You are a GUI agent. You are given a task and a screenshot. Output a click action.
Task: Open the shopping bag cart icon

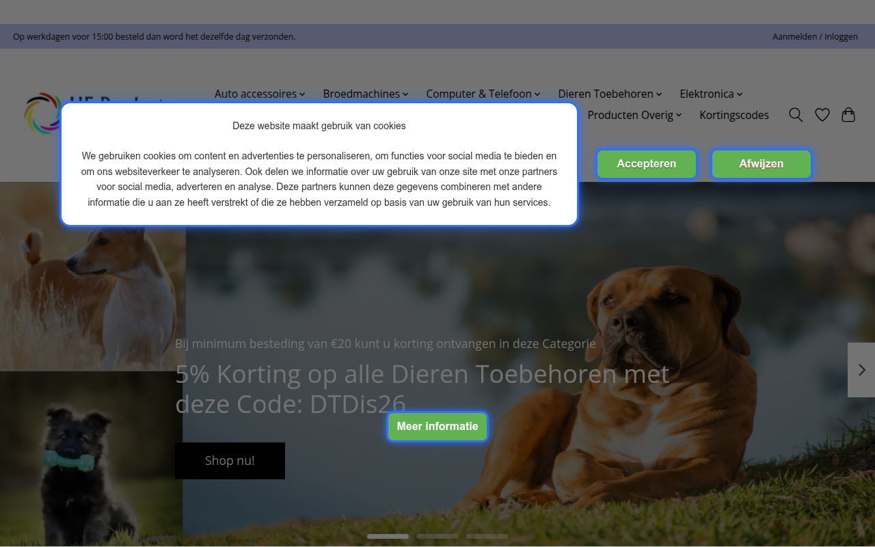tap(848, 115)
